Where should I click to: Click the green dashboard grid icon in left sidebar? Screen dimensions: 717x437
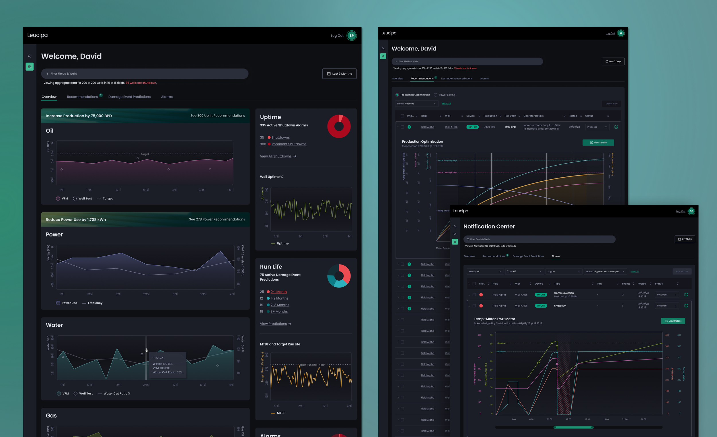(x=29, y=67)
